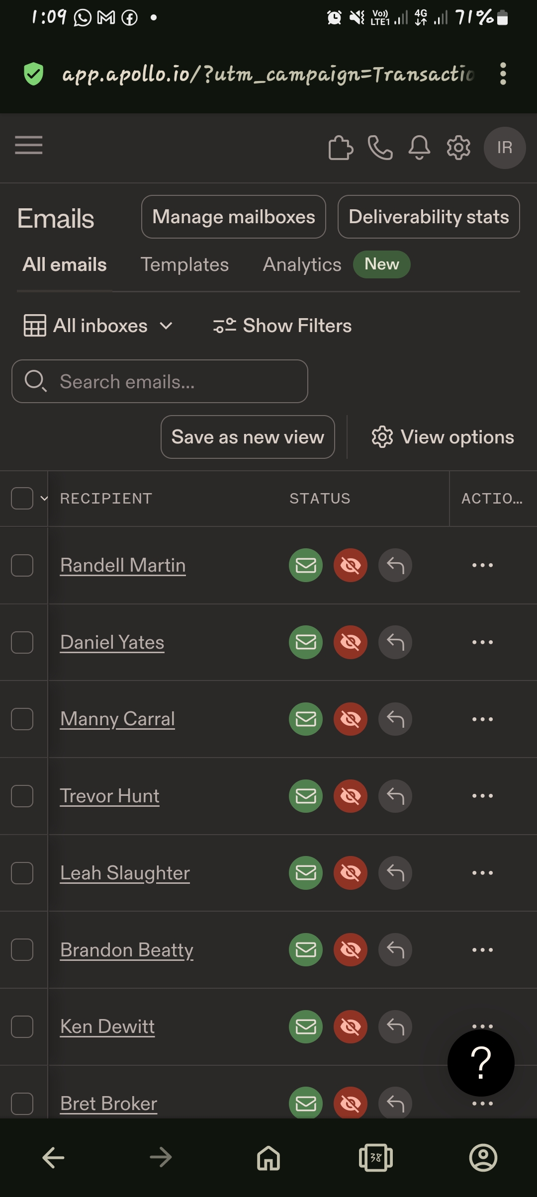The width and height of the screenshot is (537, 1197).
Task: Click Daniel Yates's not-opened eye icon
Action: pos(351,642)
